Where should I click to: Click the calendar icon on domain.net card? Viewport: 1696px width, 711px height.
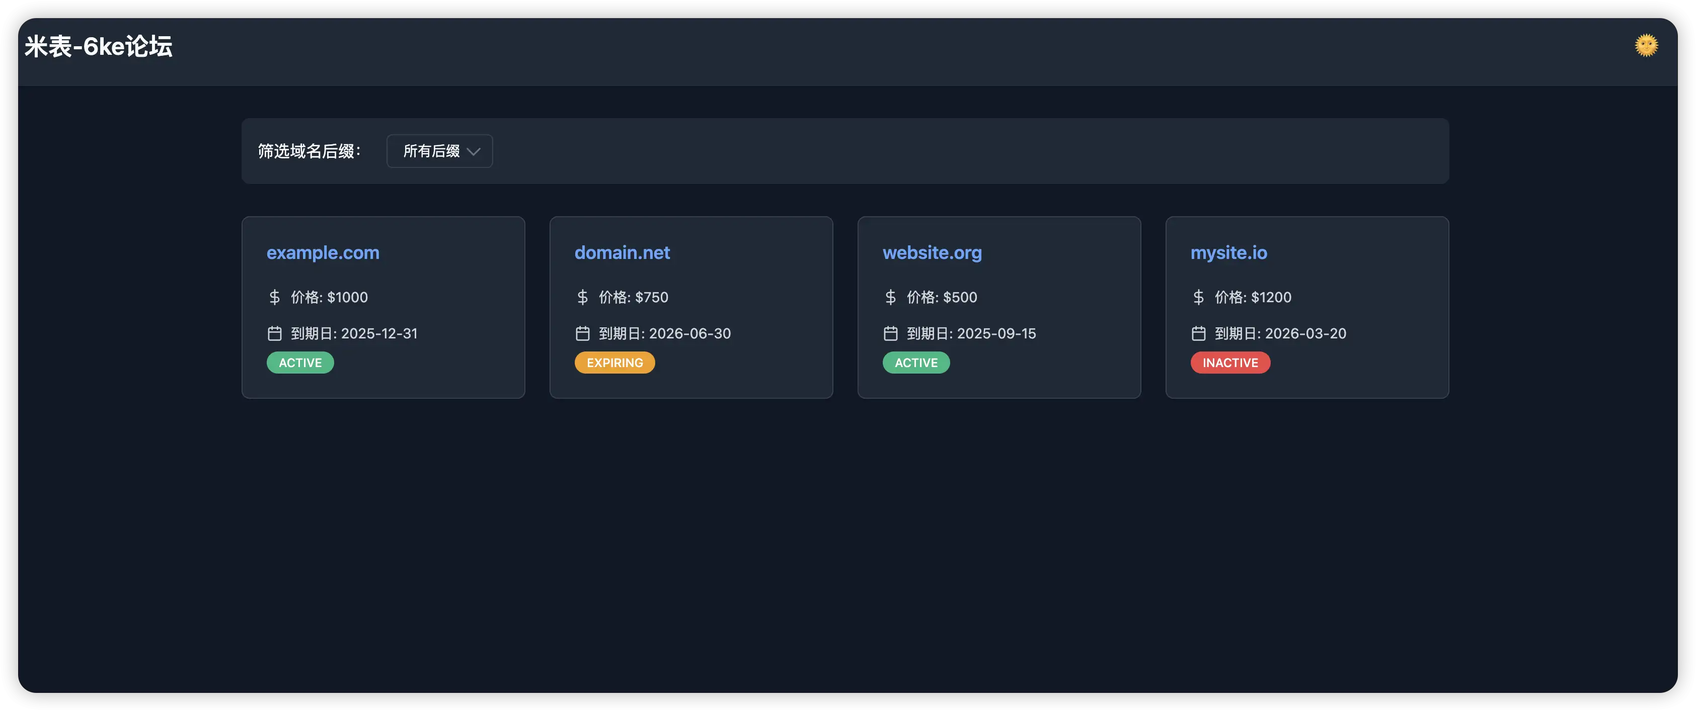582,333
